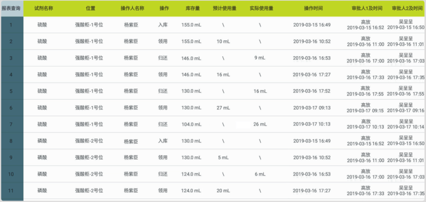Click operation time 2019-03-17 10:13
The height and width of the screenshot is (202, 426).
312,124
